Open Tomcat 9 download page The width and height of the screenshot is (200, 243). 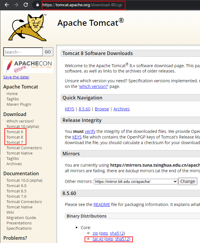pos(15,132)
